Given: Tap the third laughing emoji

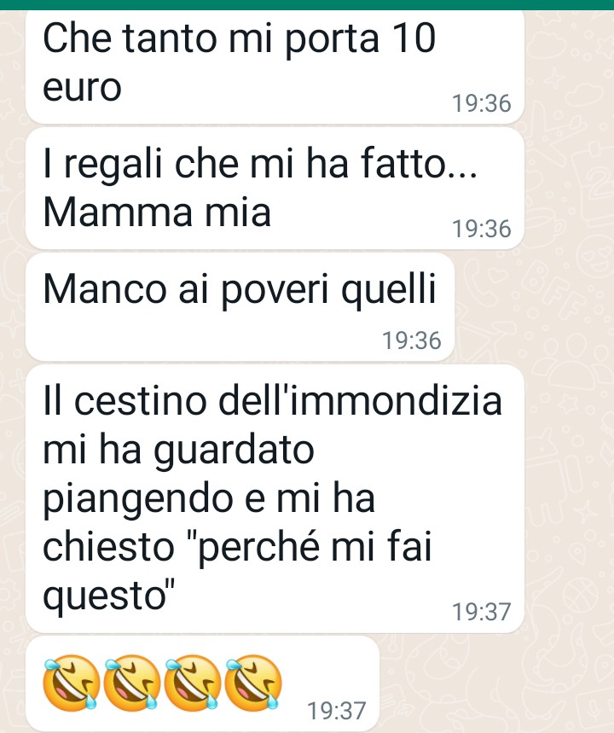Looking at the screenshot, I should coord(193,683).
